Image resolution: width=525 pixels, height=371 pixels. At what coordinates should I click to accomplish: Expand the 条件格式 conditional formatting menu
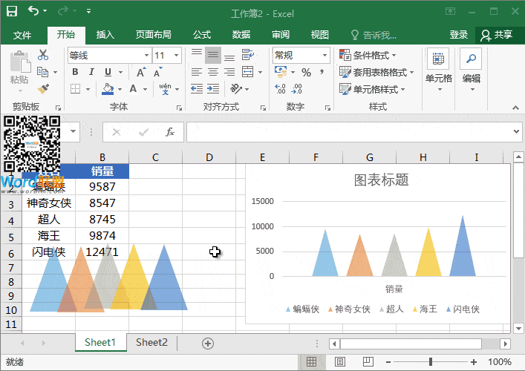[x=368, y=55]
